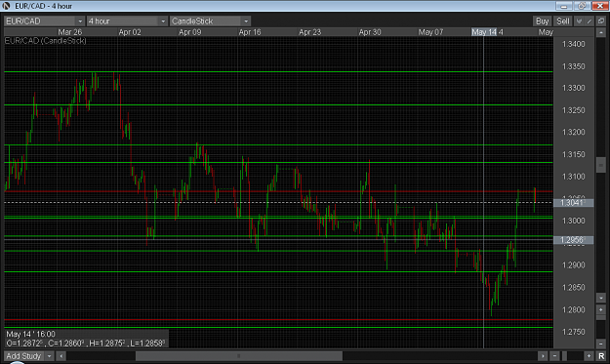Click the vertical scrollbar up arrow
610x364 pixels.
pyautogui.click(x=600, y=32)
